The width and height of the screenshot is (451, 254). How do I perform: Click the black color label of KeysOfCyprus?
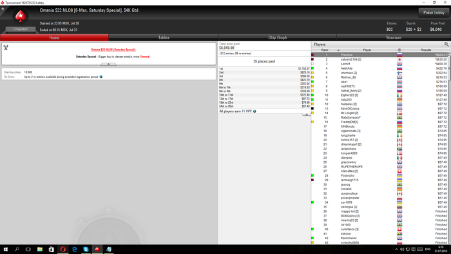click(x=312, y=108)
